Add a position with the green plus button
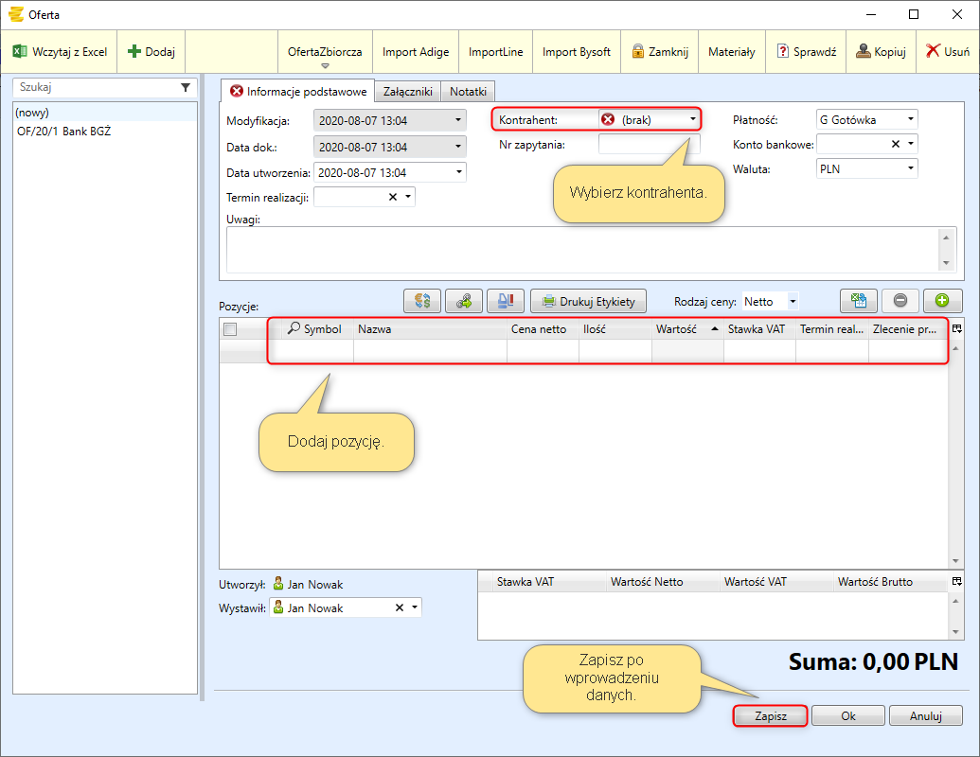The height and width of the screenshot is (757, 980). (x=942, y=301)
